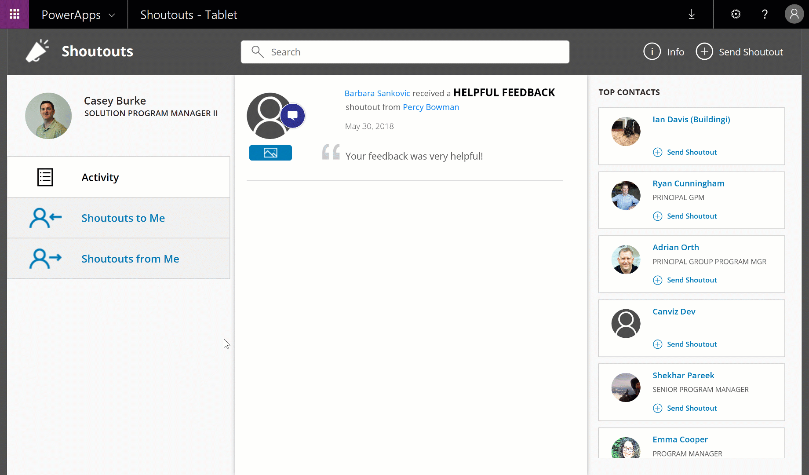The image size is (809, 475).
Task: Open the settings gear icon
Action: click(x=736, y=15)
